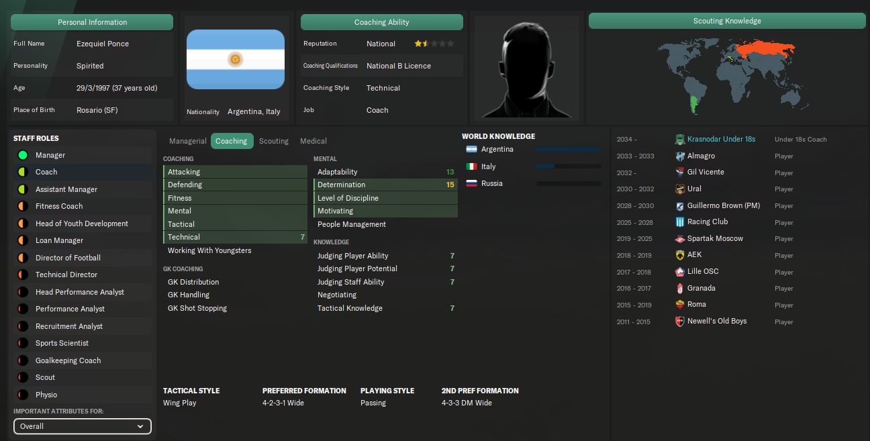Select the Scout role indicator
Screen dimensions: 870x441
click(22, 377)
